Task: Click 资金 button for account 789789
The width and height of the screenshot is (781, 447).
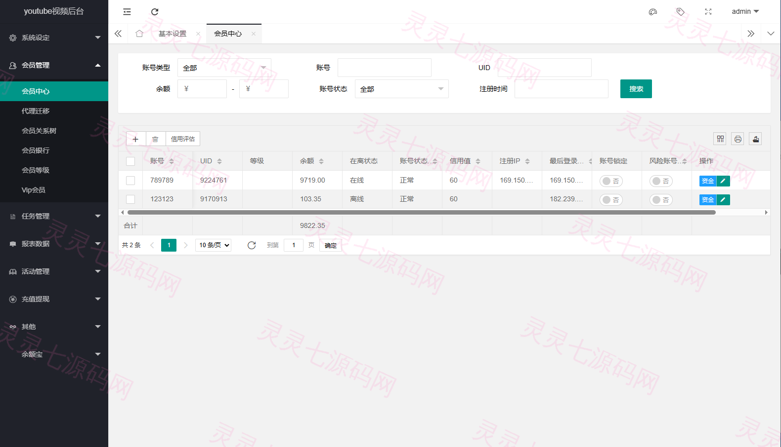Action: point(708,181)
